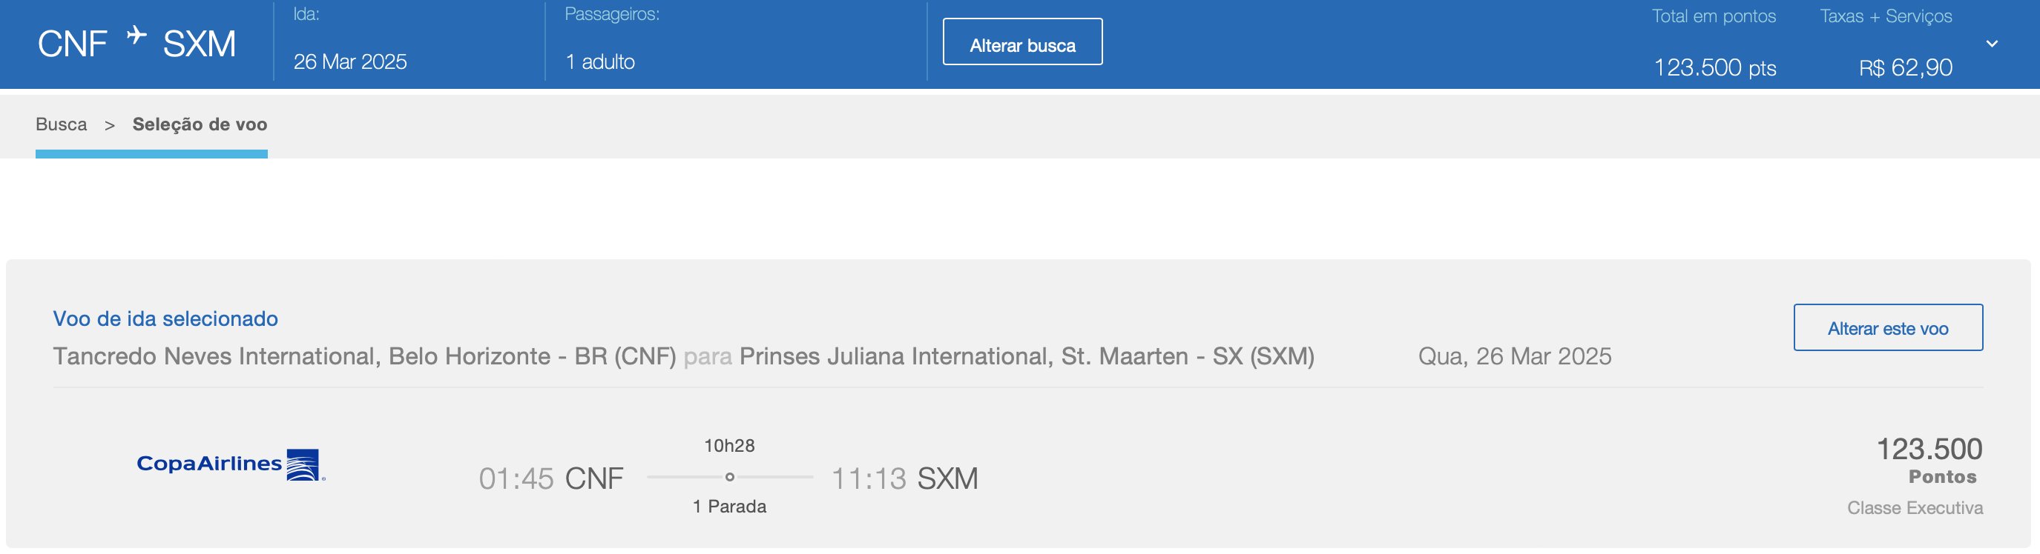Click the CNF origin code in header

tap(72, 44)
